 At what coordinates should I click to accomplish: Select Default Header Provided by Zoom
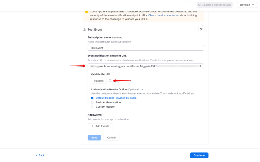coord(92,98)
